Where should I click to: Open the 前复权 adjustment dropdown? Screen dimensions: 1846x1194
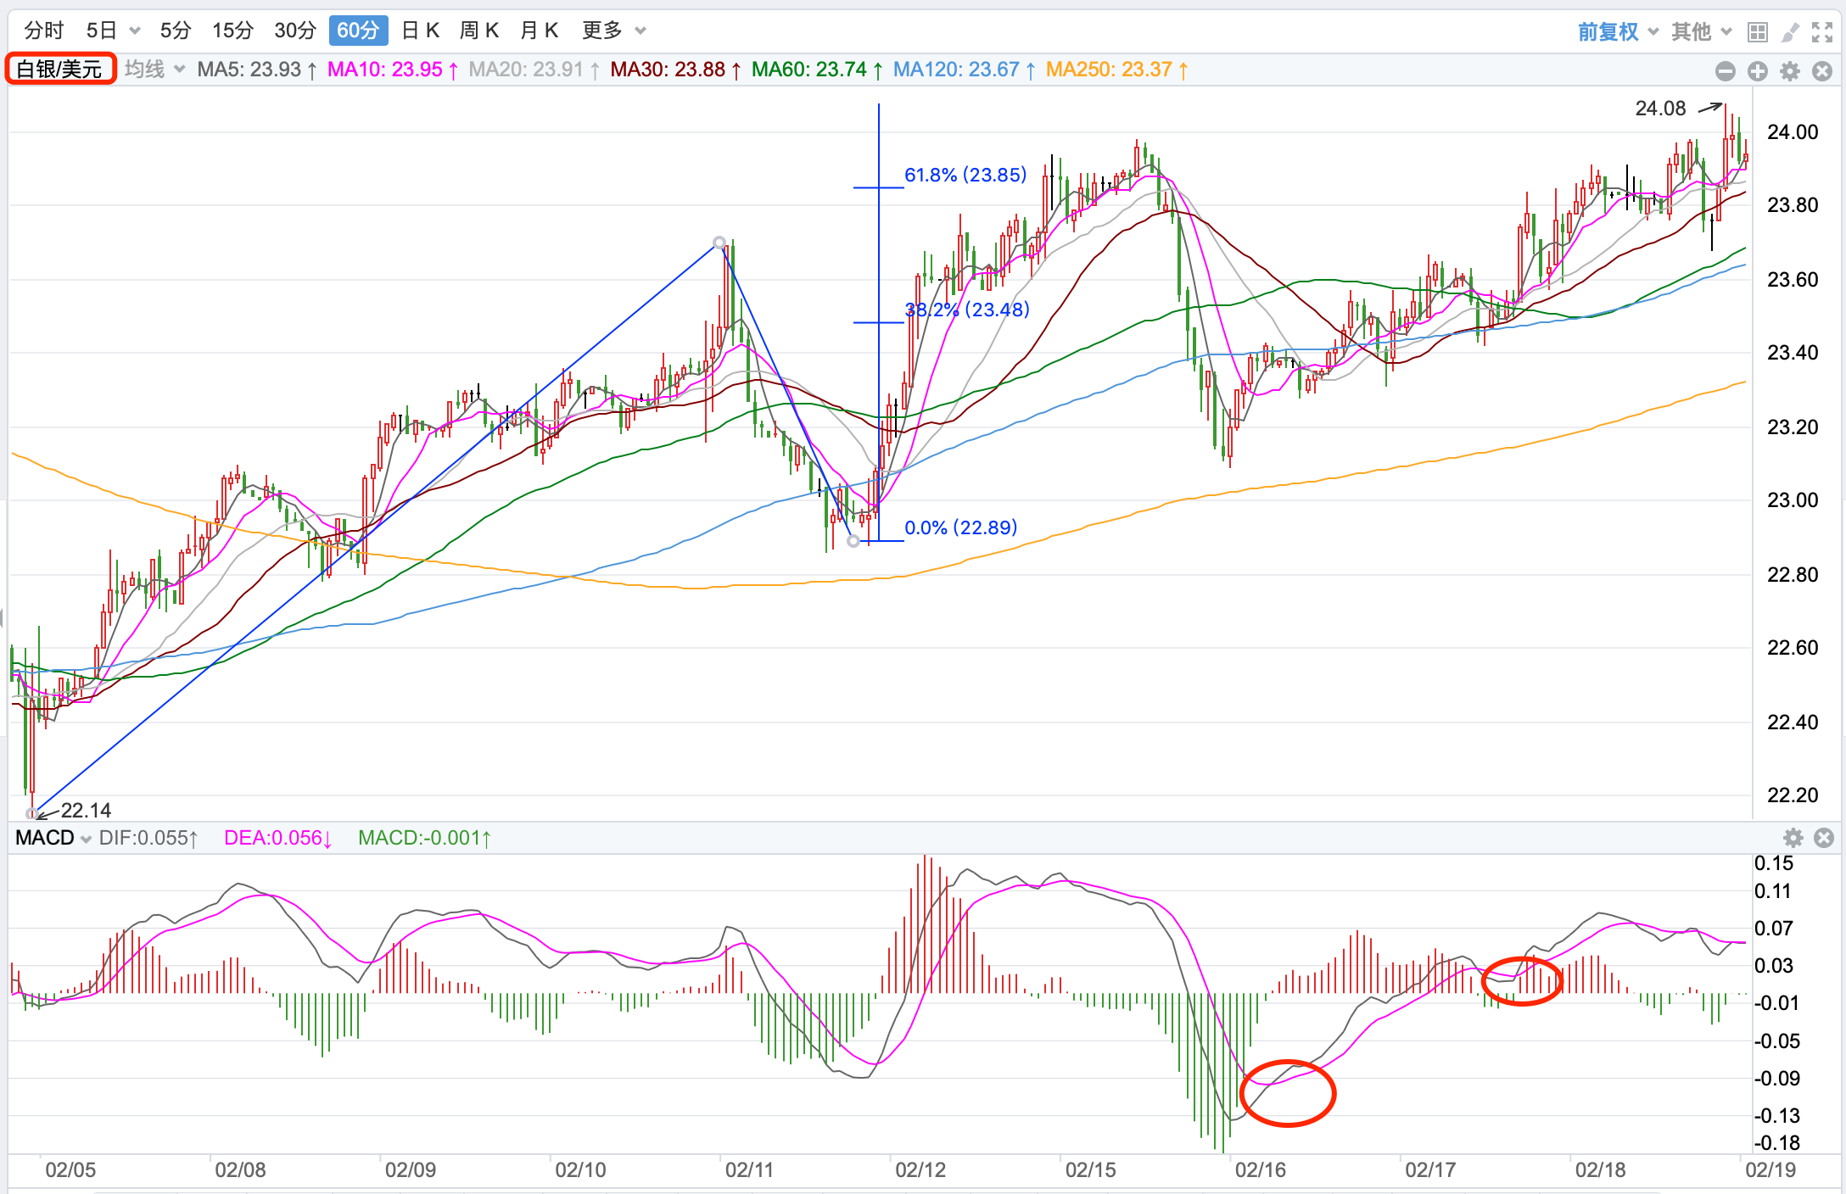1618,32
